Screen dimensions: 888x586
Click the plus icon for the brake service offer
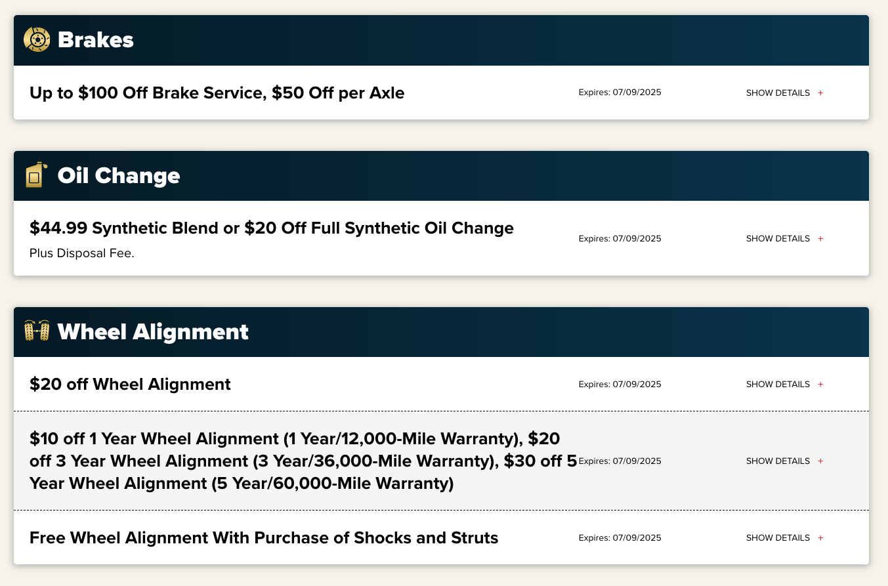[x=820, y=93]
